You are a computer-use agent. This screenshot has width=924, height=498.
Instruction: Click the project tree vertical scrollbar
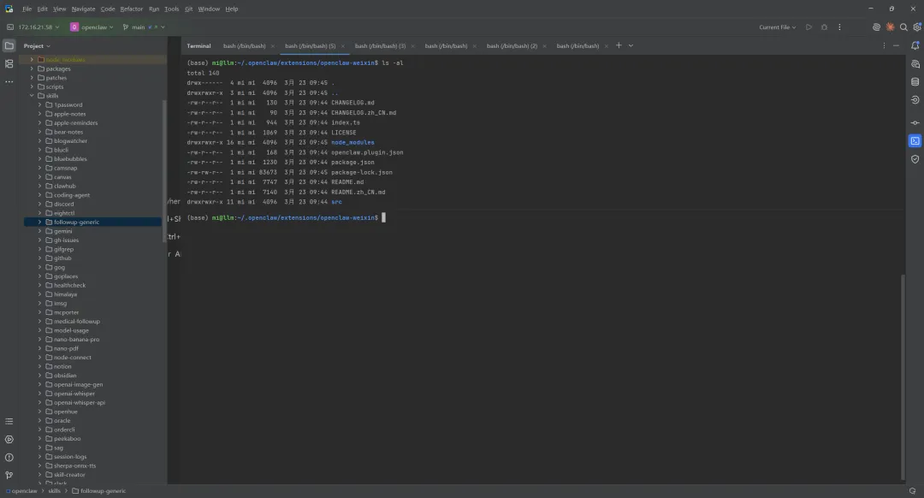click(x=163, y=171)
